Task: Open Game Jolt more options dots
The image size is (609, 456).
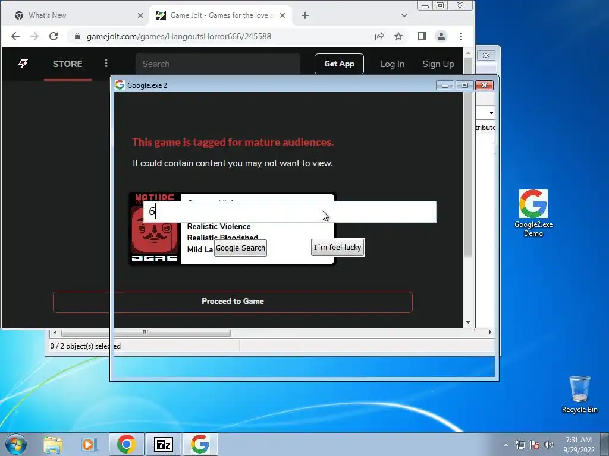Action: [106, 63]
